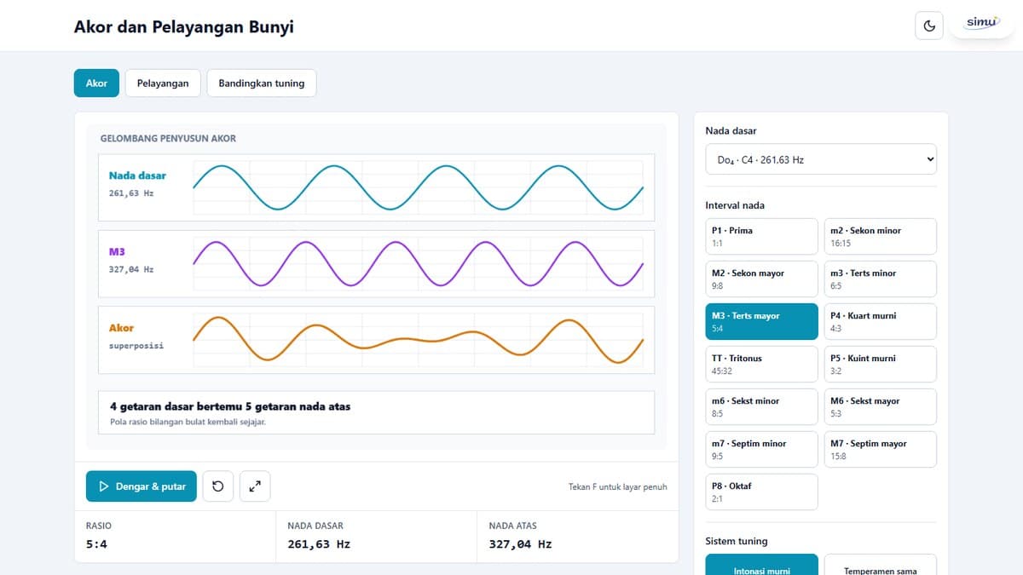
Task: Select m7 Septim minor interval 9:5
Action: pyautogui.click(x=761, y=449)
